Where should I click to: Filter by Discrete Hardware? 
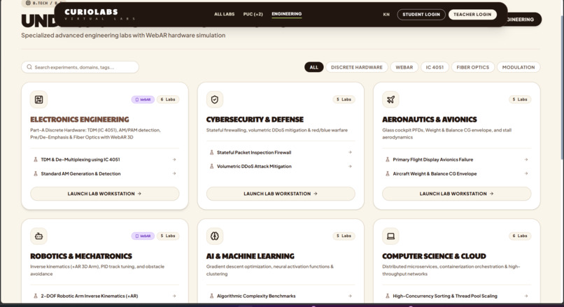coord(357,67)
